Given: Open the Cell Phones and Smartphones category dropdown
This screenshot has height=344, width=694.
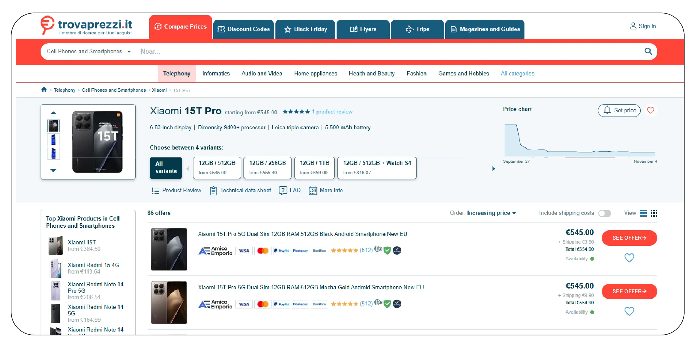Looking at the screenshot, I should click(x=88, y=51).
